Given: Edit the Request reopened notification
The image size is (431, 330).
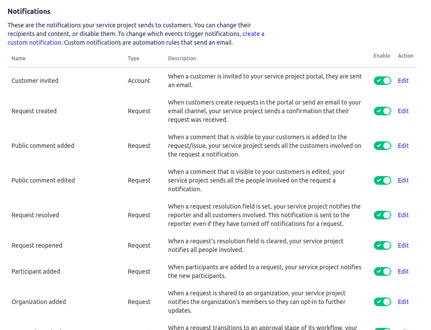Looking at the screenshot, I should [403, 245].
